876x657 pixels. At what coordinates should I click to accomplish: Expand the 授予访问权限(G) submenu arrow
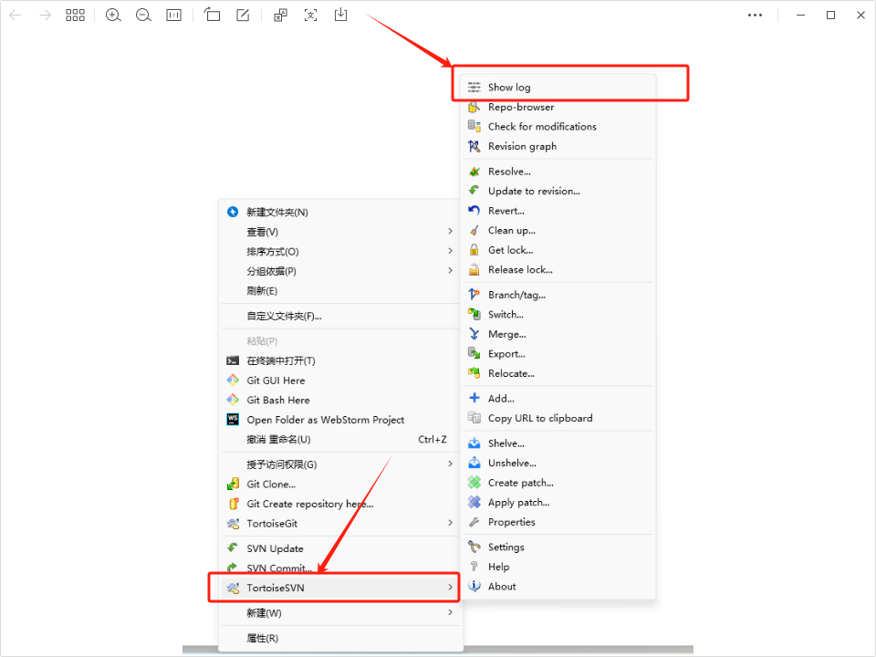(450, 464)
